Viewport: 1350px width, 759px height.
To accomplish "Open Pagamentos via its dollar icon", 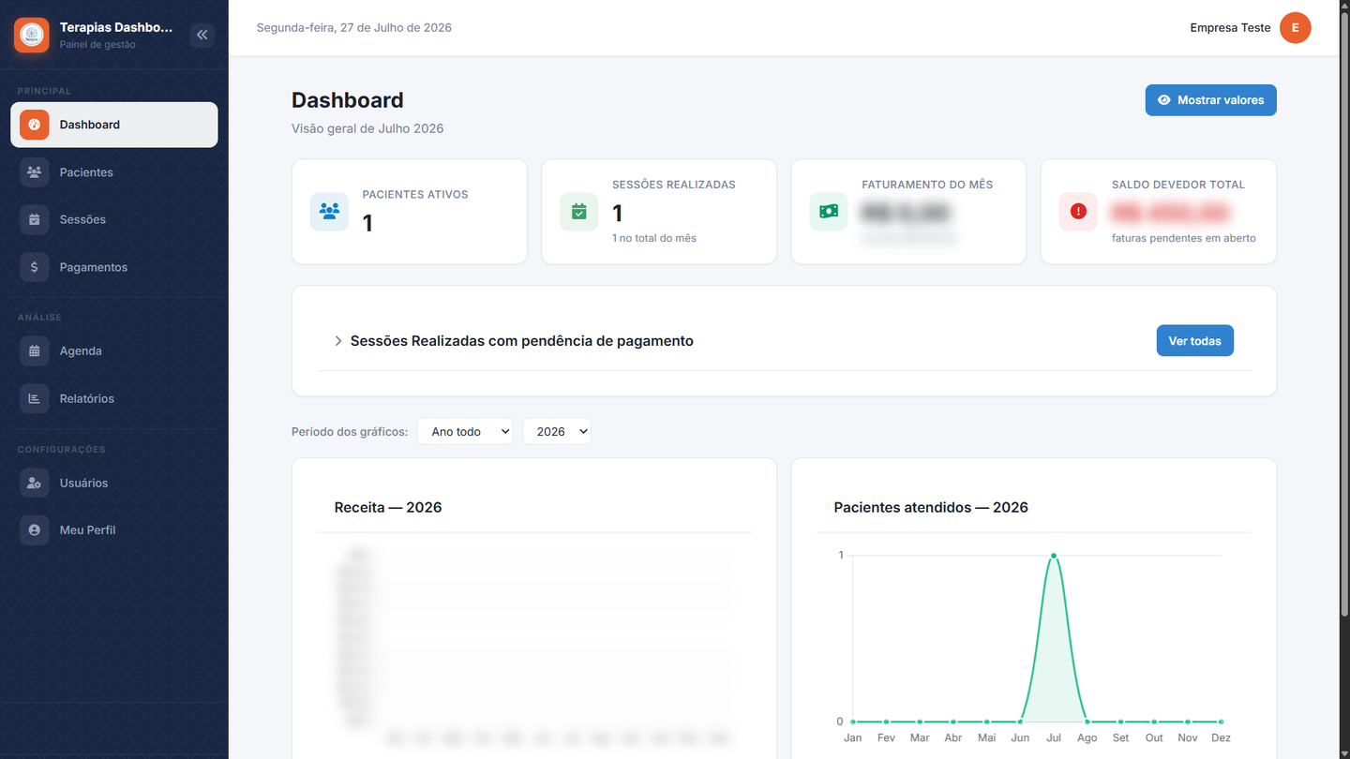I will (x=35, y=267).
